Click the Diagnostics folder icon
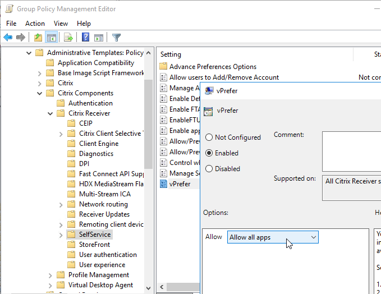Viewport: 381px width, 294px height. [71, 154]
